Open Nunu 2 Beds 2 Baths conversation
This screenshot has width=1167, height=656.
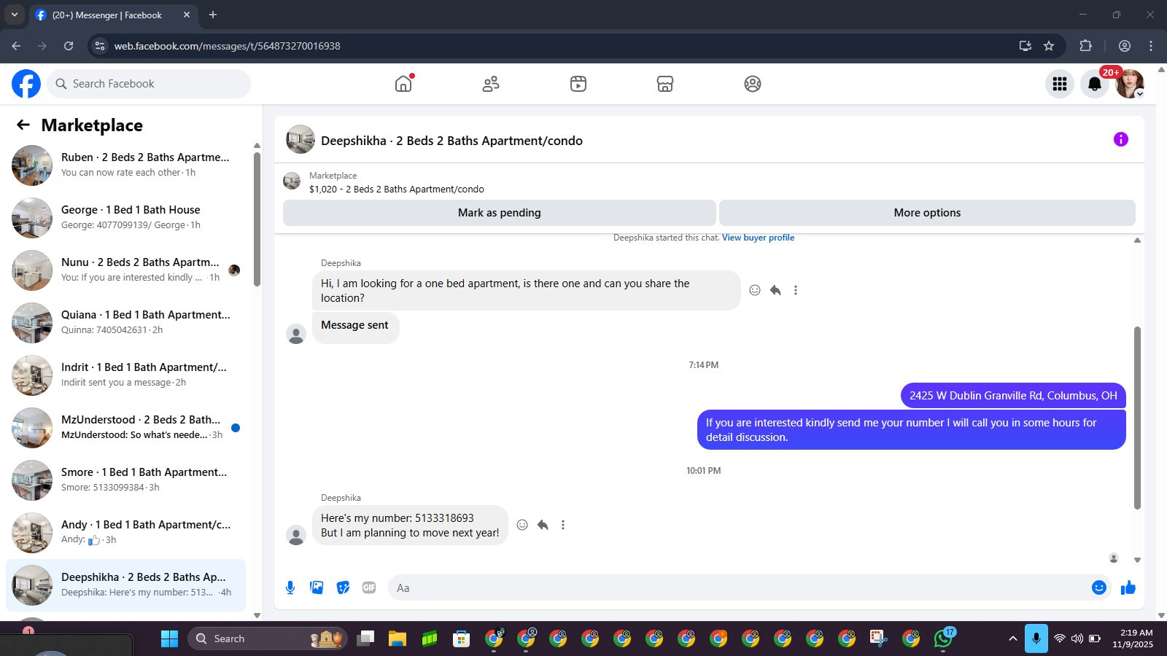point(125,270)
